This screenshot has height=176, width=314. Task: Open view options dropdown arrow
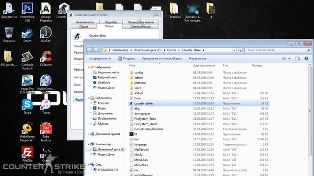[x=289, y=58]
